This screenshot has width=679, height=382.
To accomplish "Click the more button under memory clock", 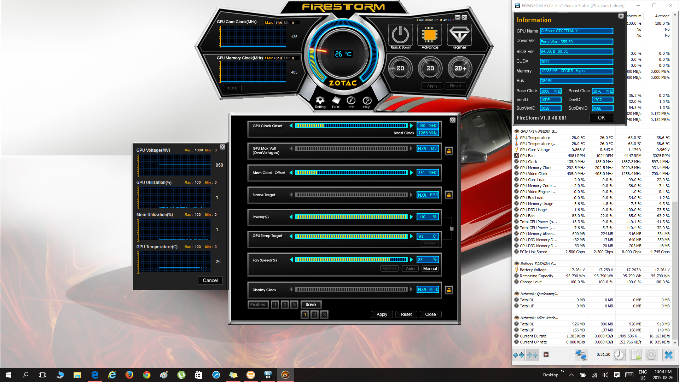I will 232,88.
